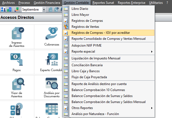Click the icon beside Análisis por Naturaleza - Función

[66, 114]
